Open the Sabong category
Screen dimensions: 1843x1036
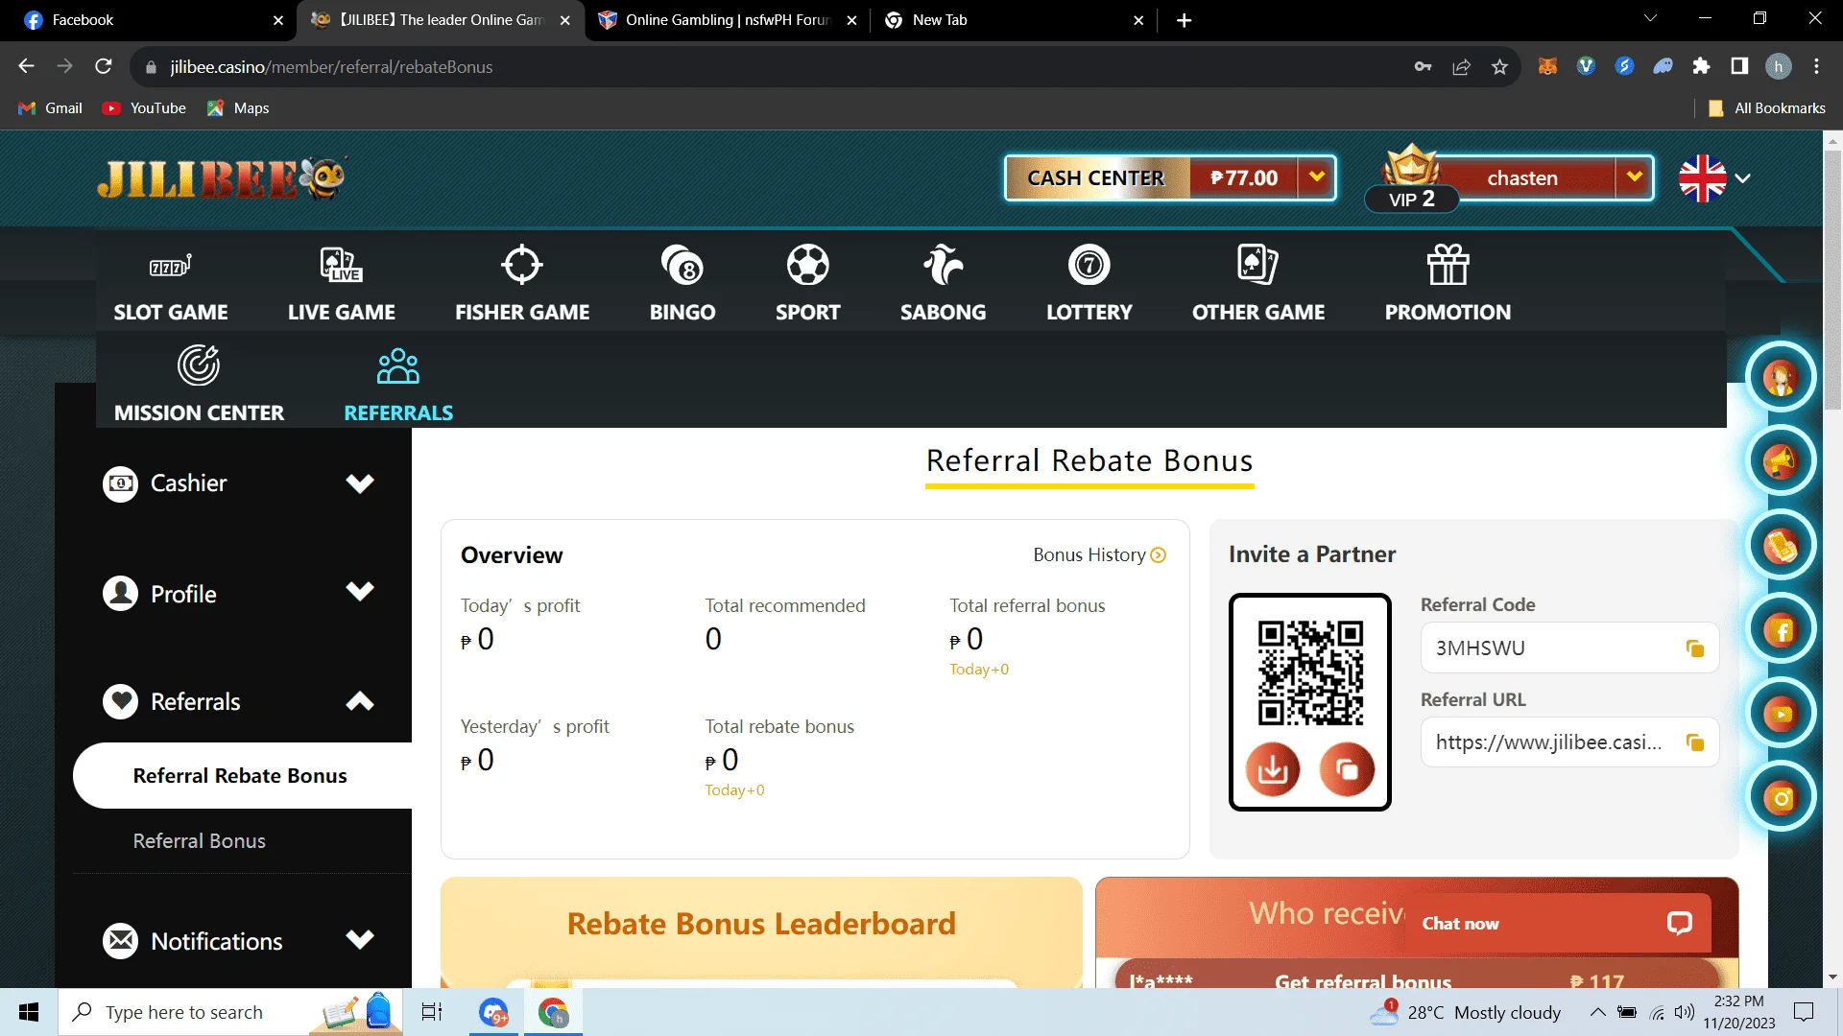[x=944, y=285]
